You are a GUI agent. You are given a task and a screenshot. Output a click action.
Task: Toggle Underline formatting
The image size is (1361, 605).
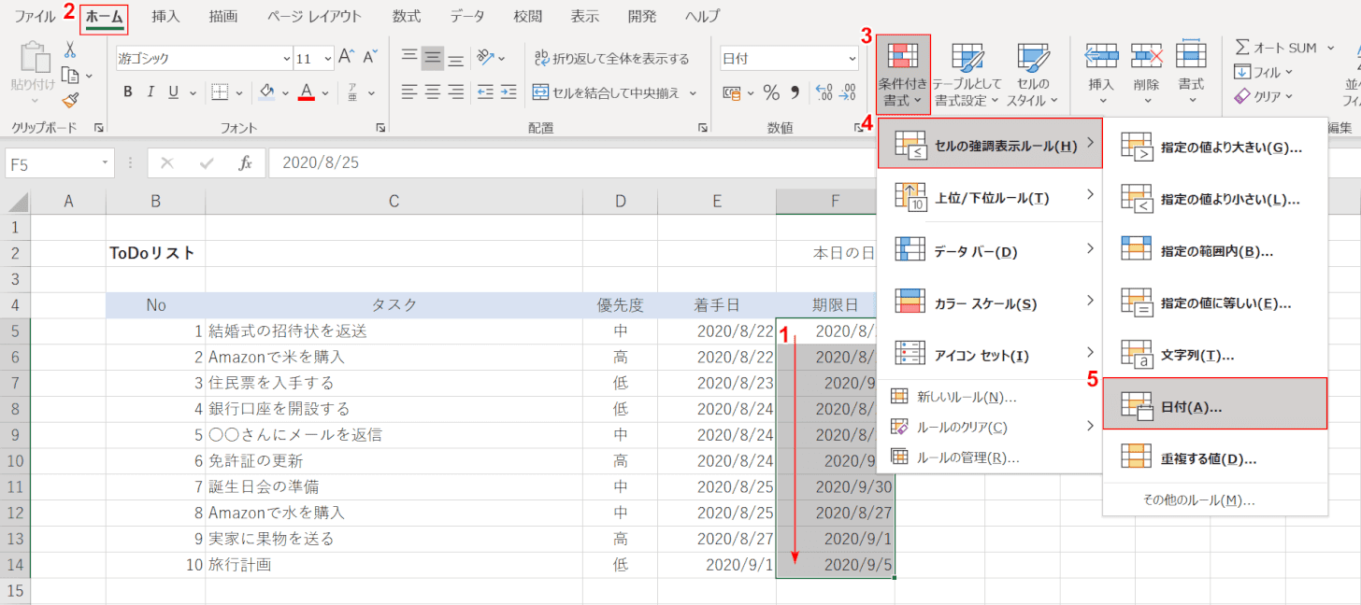point(173,92)
